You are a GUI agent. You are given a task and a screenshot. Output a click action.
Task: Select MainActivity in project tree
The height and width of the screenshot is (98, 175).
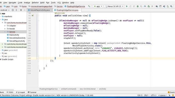14,35
